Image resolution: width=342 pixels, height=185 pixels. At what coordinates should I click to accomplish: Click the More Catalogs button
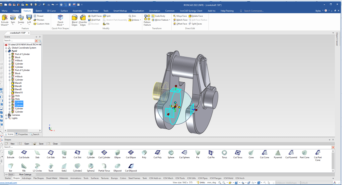pos(25,174)
